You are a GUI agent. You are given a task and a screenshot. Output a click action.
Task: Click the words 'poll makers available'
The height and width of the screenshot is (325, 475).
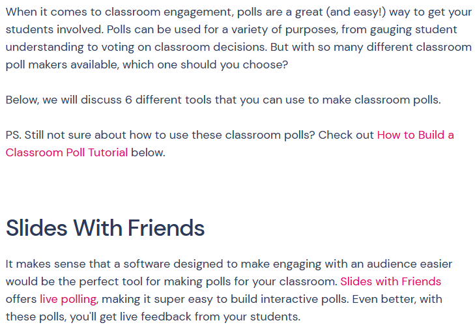point(62,65)
